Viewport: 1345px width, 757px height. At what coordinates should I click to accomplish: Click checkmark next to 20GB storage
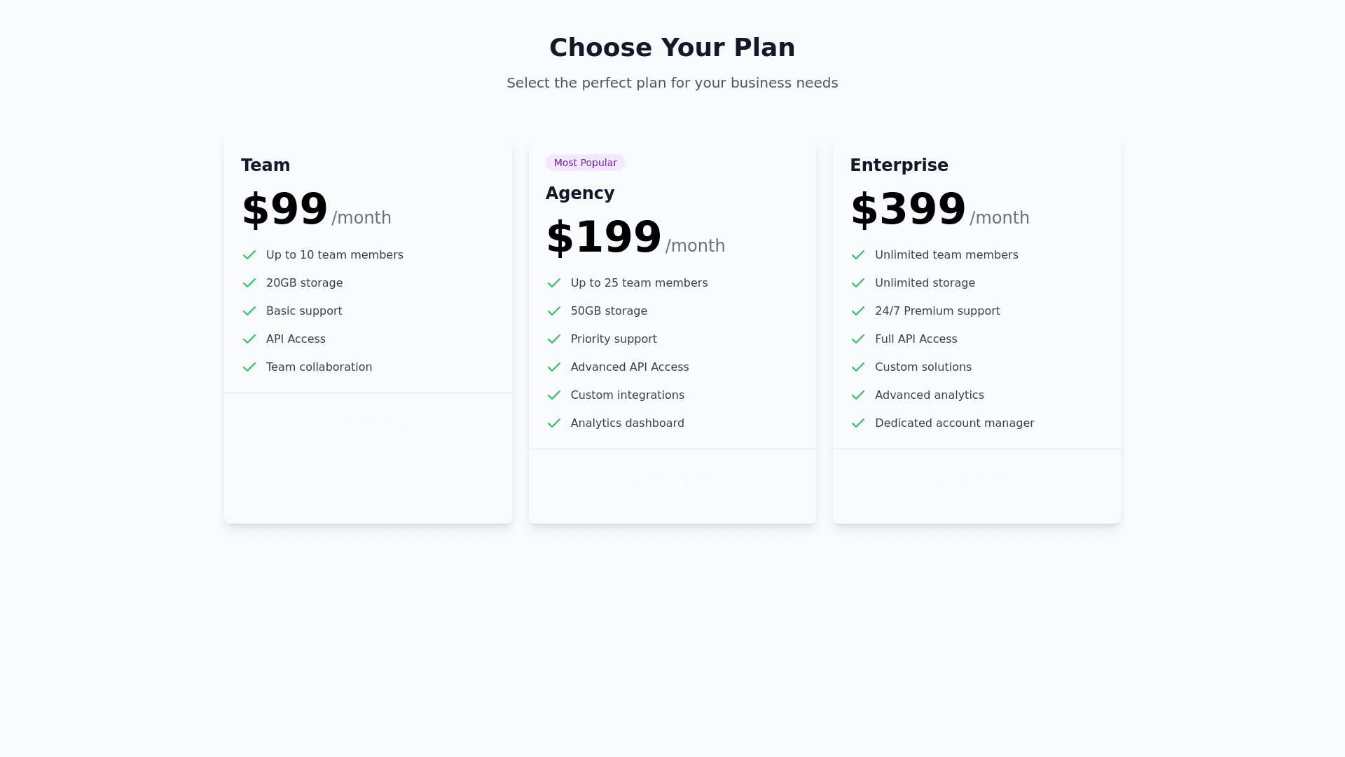[x=249, y=283]
